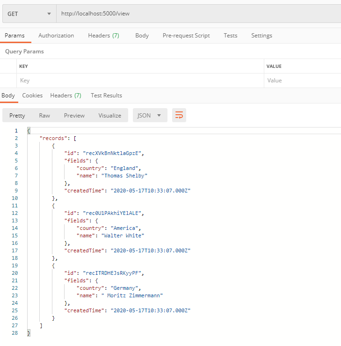View the Cookies tab

pyautogui.click(x=32, y=96)
